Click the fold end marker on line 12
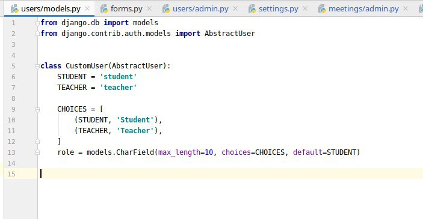The height and width of the screenshot is (219, 423). pos(37,142)
